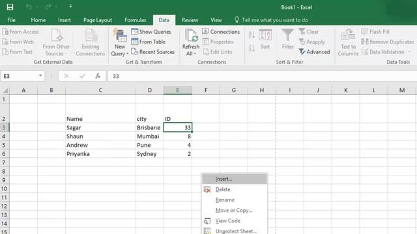Switch to the Insert ribbon tab
Viewport: 417px width, 234px height.
[x=65, y=20]
